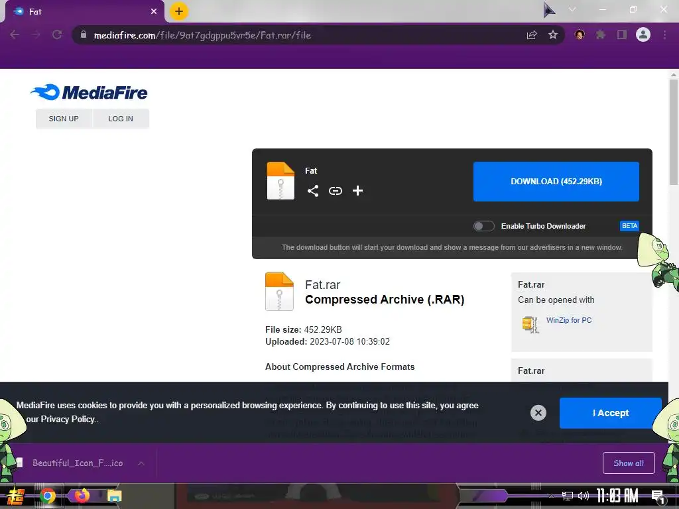Click the BETA badge

point(629,226)
